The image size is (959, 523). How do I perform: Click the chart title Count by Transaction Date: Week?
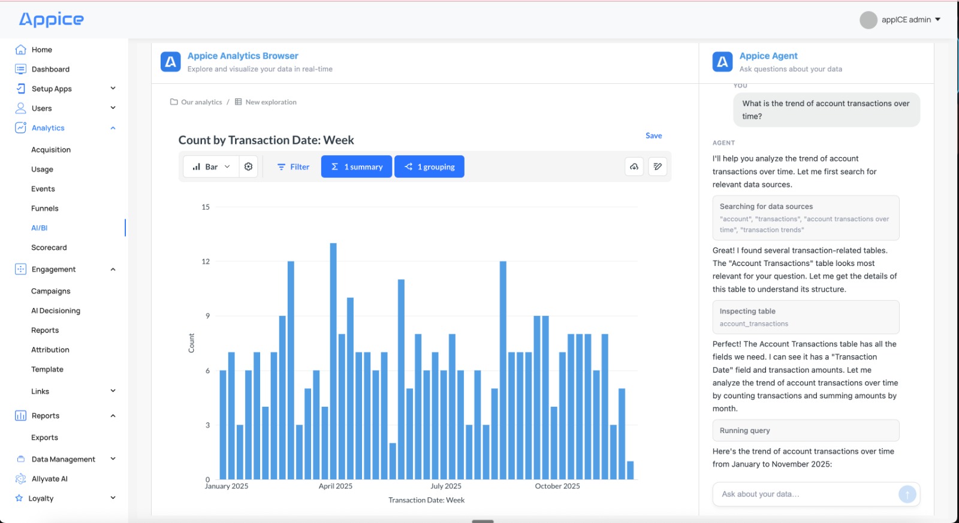click(x=266, y=140)
